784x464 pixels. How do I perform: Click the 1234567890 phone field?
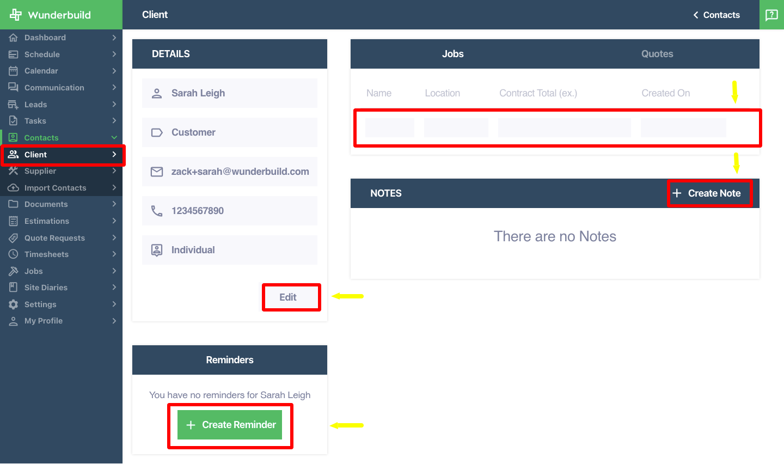tap(230, 211)
